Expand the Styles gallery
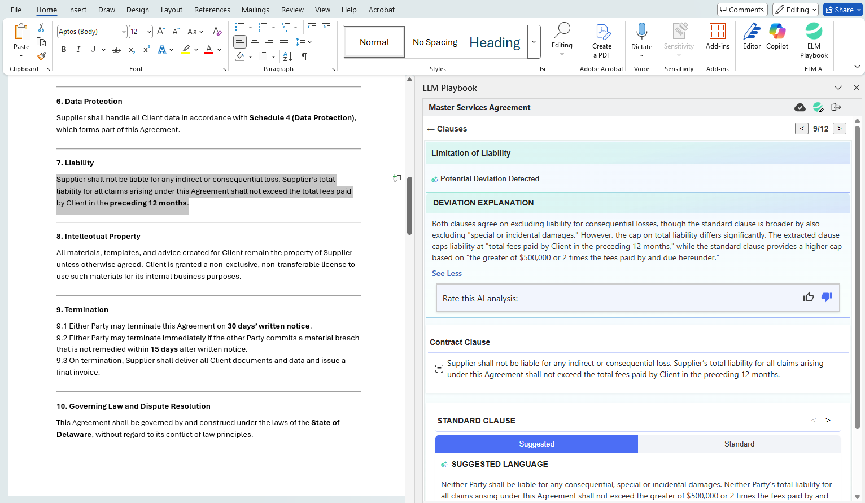865x503 pixels. pos(534,42)
